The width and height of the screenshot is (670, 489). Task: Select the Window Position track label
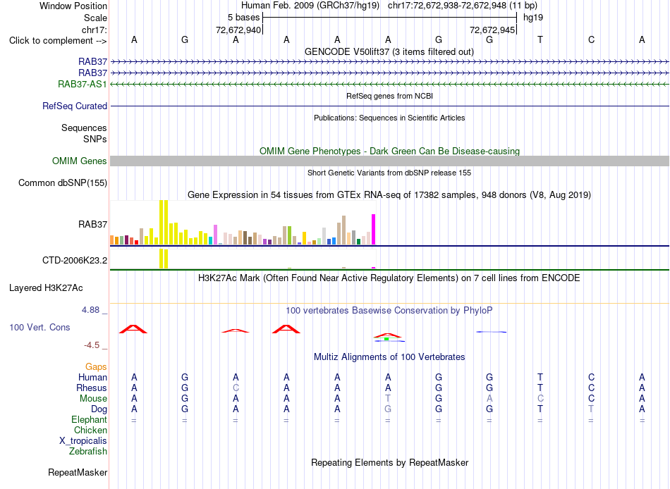tap(73, 6)
